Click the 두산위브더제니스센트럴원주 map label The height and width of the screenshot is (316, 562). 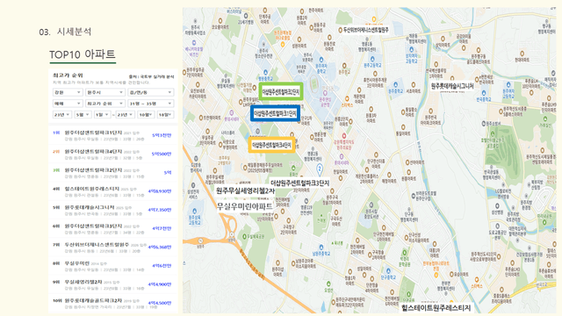pyautogui.click(x=365, y=31)
